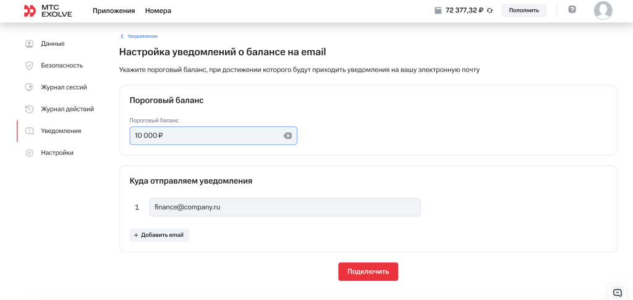Click the MTS Exolve logo
Screen dimensions: 633x300
pyautogui.click(x=48, y=11)
